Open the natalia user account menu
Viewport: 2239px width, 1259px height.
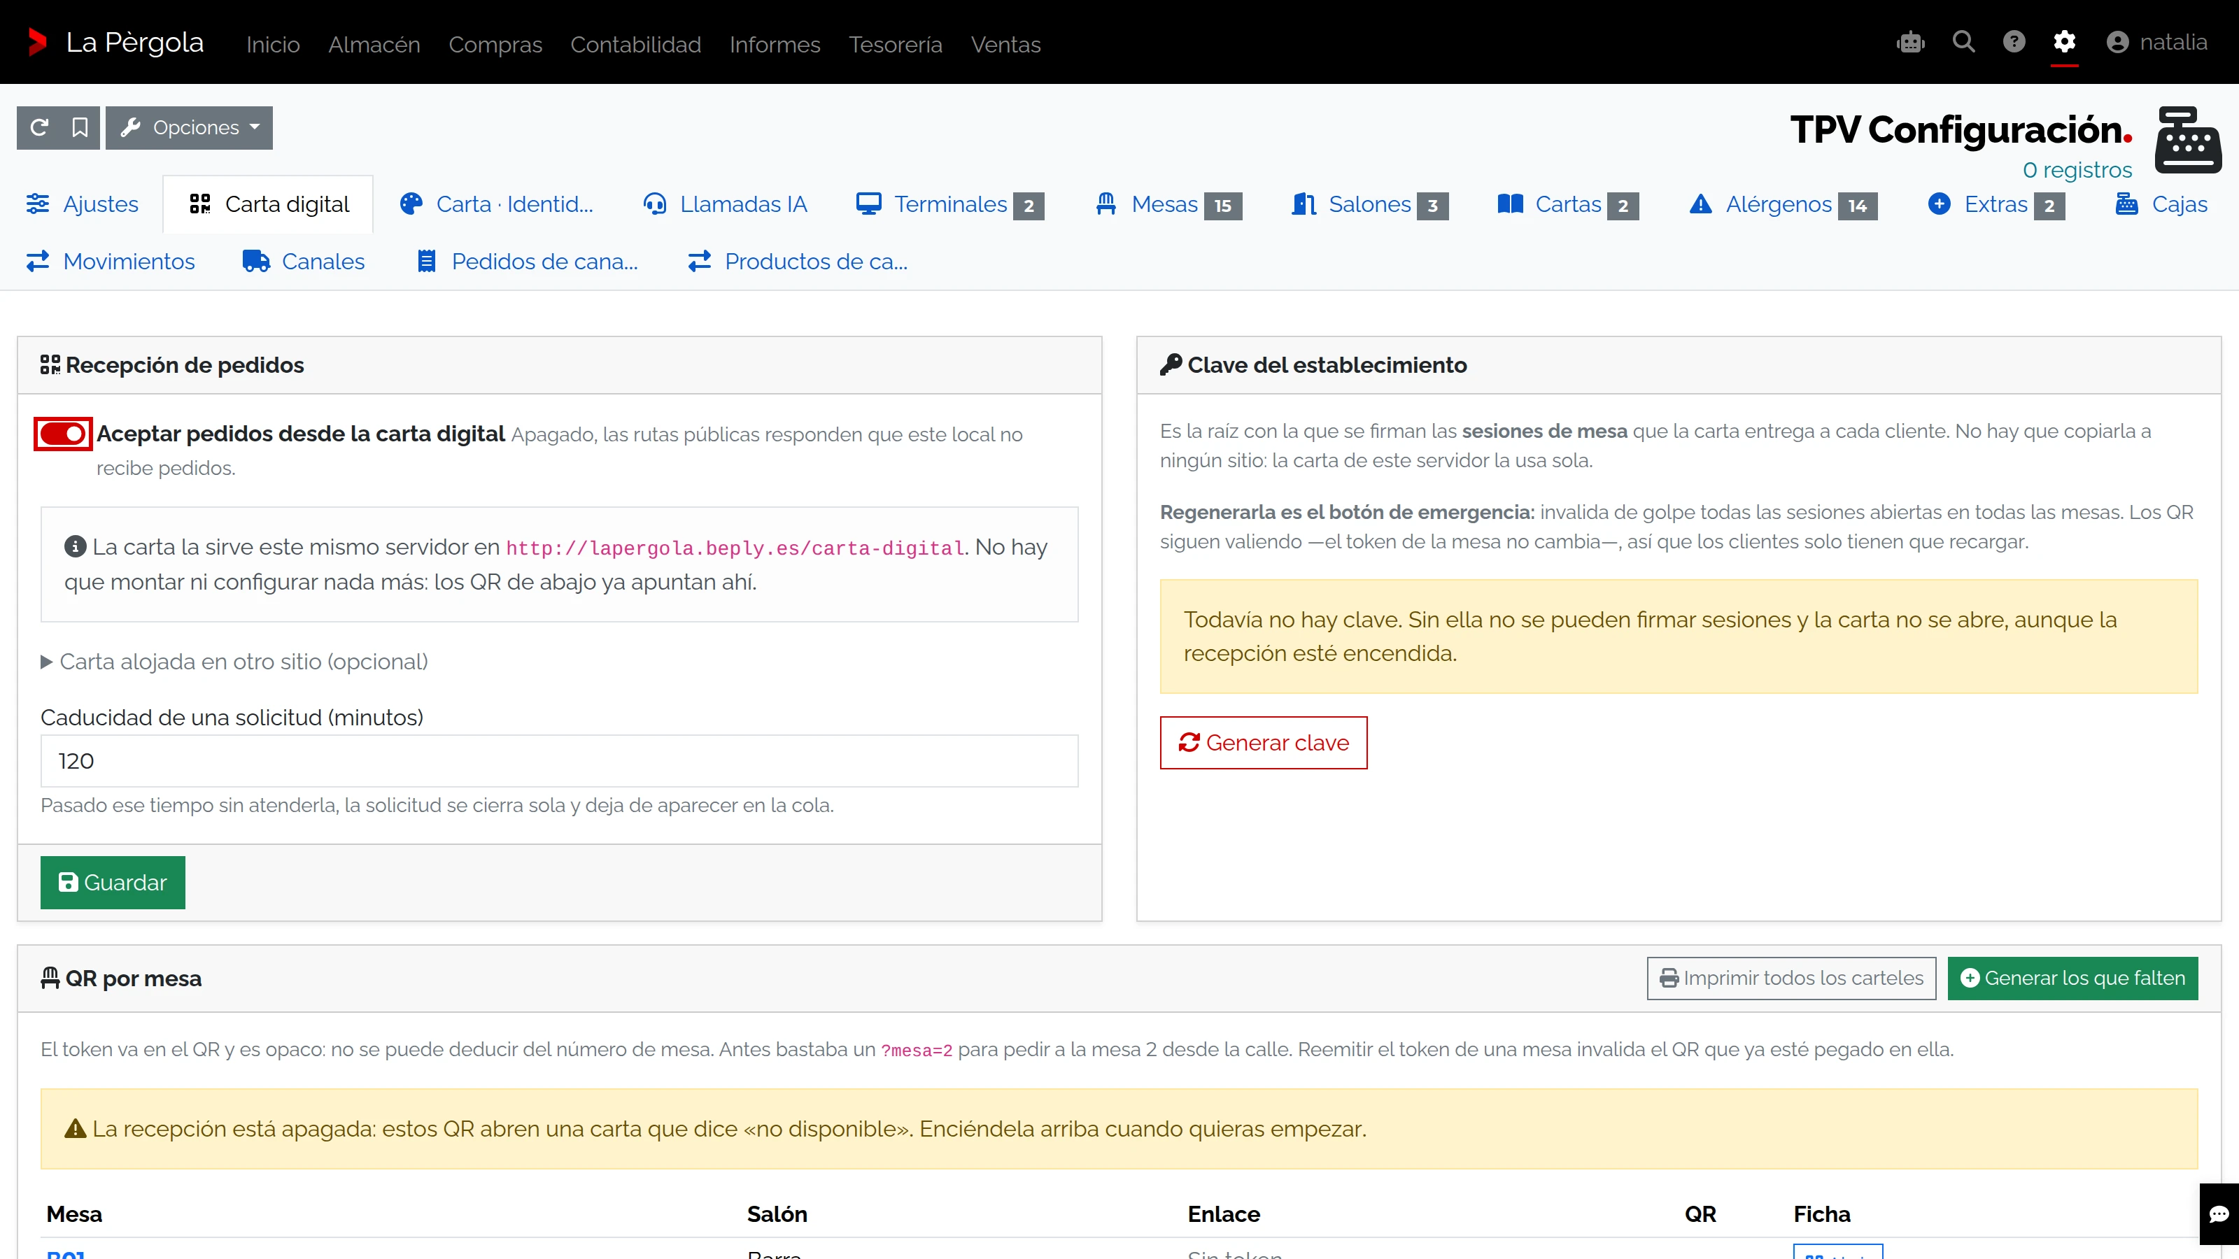[x=2156, y=42]
